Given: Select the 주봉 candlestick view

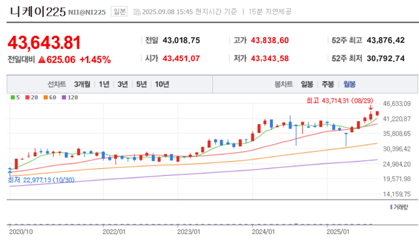Looking at the screenshot, I should [327, 84].
